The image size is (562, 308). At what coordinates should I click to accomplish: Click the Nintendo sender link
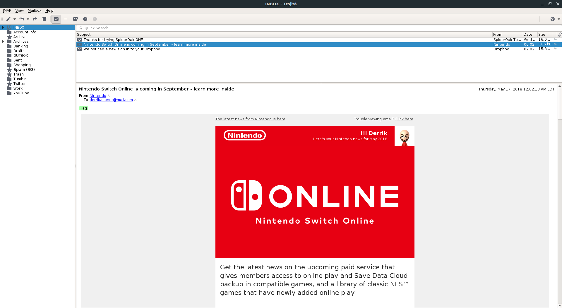(98, 96)
